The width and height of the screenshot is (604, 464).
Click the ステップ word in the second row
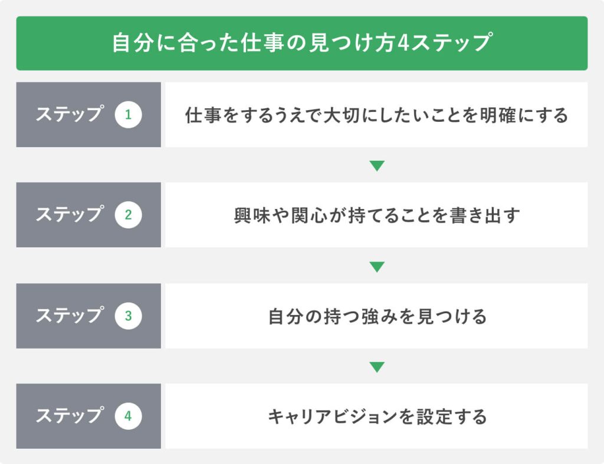[x=70, y=214]
